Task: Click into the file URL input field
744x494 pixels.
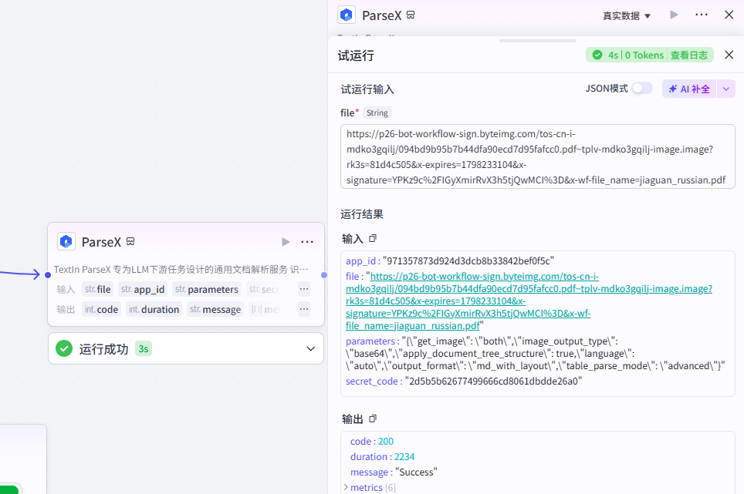Action: [x=538, y=156]
